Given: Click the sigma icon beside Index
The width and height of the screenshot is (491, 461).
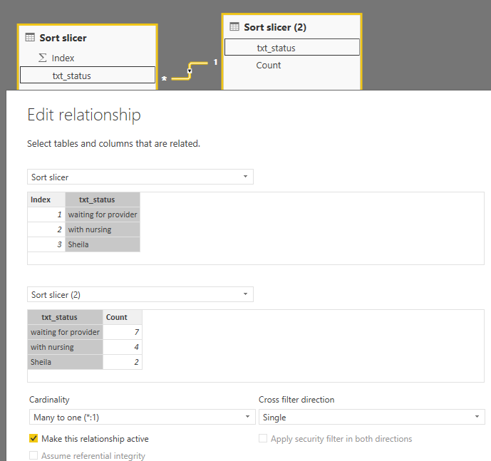Looking at the screenshot, I should tap(43, 58).
